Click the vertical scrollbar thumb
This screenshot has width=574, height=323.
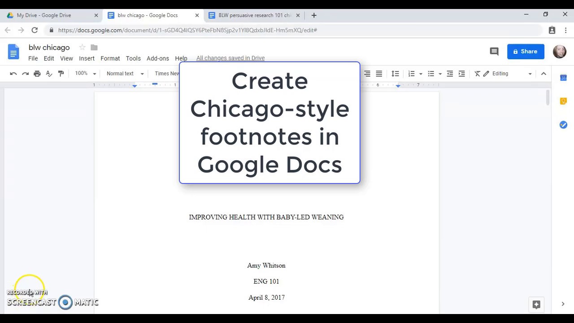pos(548,98)
